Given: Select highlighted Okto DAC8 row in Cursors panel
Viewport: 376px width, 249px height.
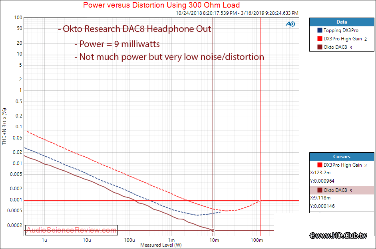Looking at the screenshot, I should (x=342, y=190).
